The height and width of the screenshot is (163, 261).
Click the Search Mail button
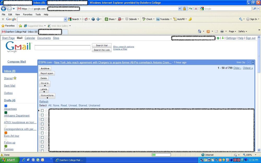(102, 45)
